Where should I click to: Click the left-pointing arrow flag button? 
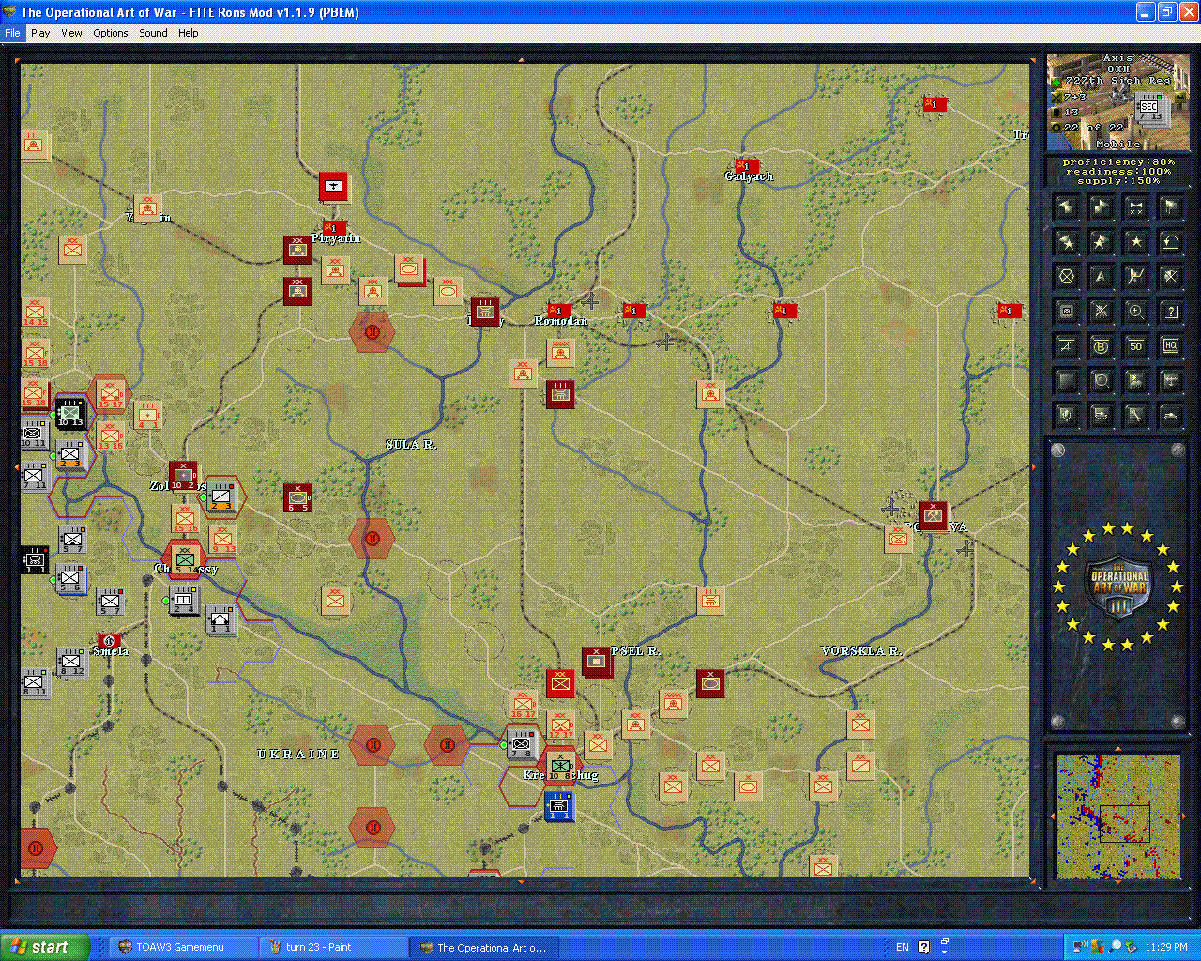point(1066,207)
